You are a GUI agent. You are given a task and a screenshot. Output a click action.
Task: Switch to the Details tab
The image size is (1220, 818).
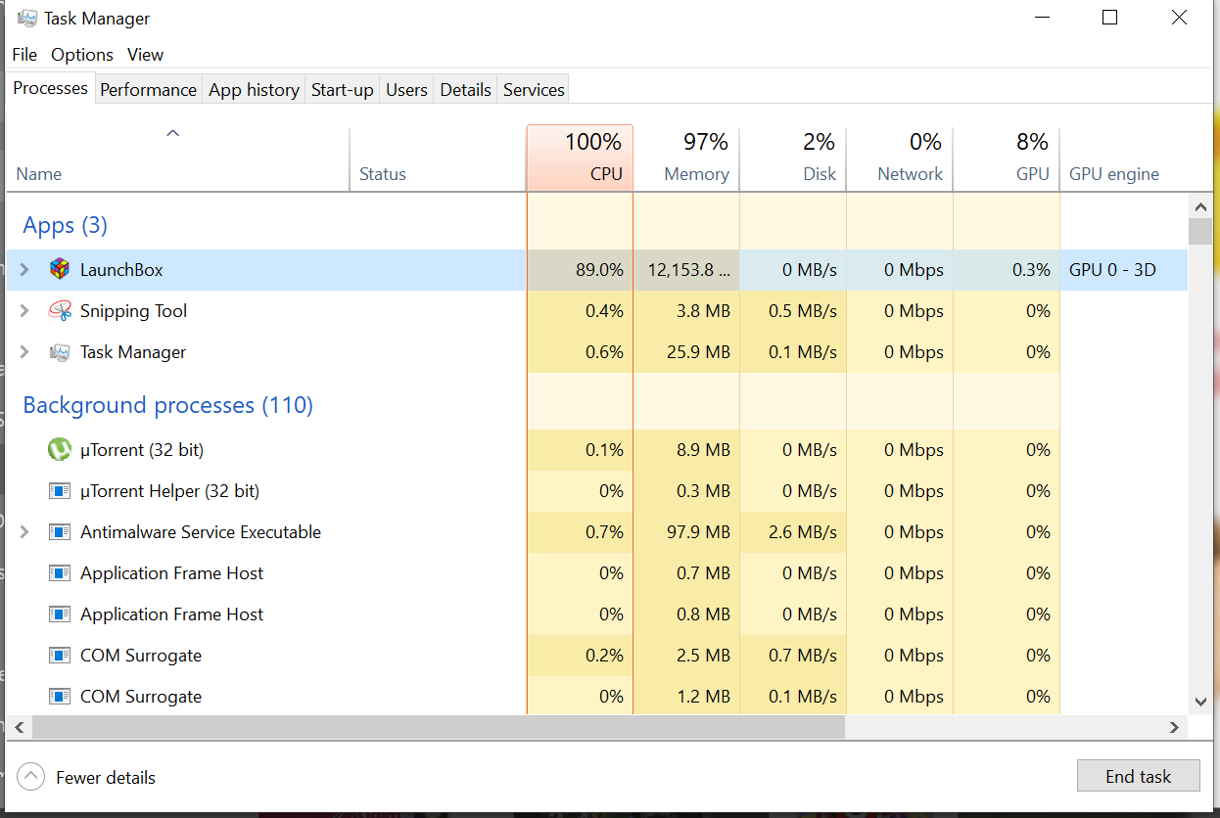click(466, 89)
